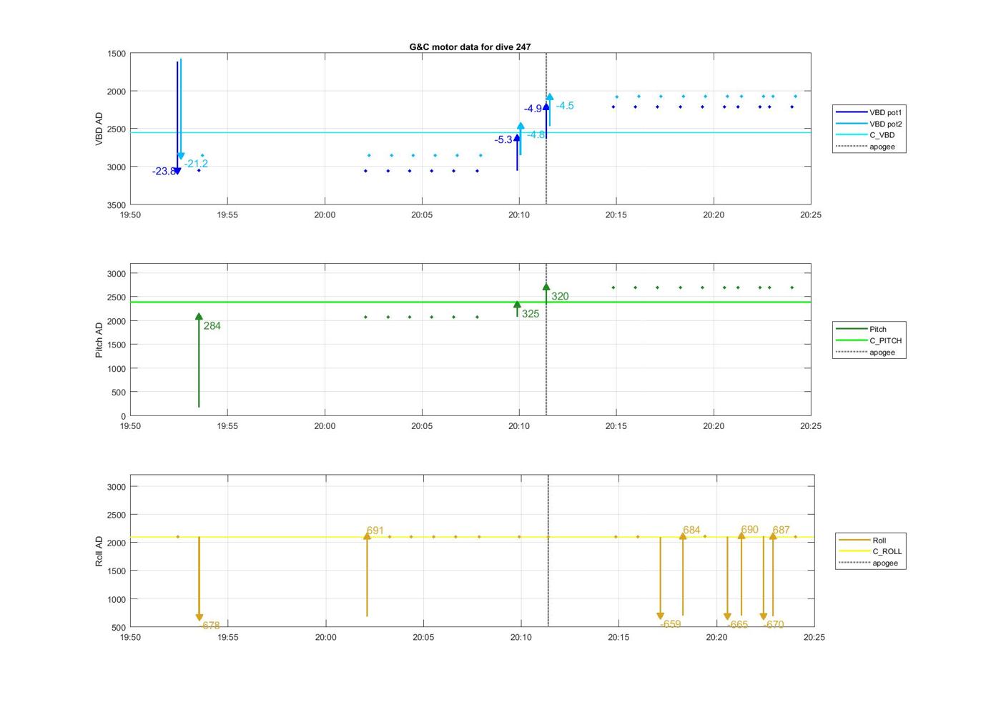Click the -4.9 data label

[x=533, y=109]
